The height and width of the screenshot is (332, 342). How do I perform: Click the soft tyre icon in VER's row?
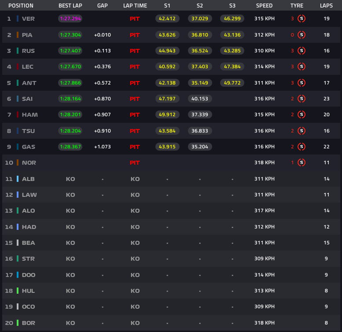click(302, 19)
